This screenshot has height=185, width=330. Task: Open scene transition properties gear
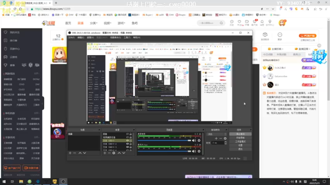pos(225,139)
